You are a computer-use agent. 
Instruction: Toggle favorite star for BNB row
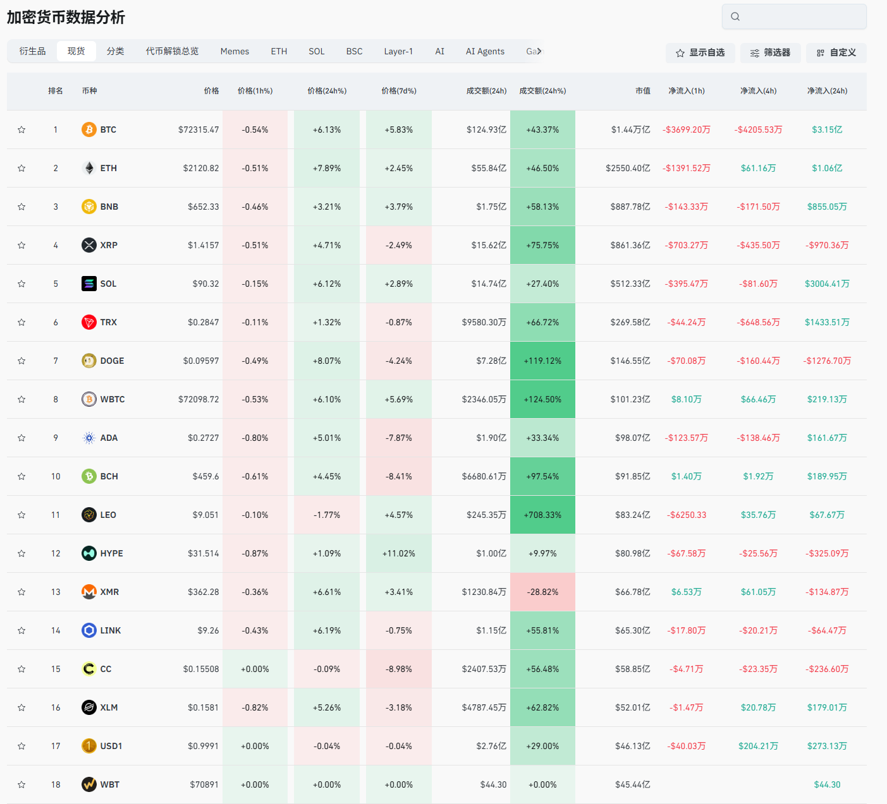[21, 207]
